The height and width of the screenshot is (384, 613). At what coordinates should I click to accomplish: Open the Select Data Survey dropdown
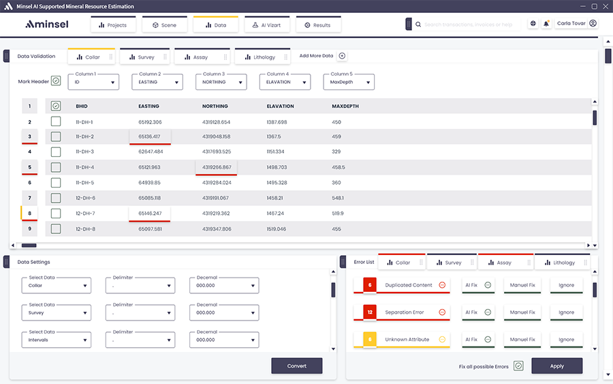click(x=56, y=313)
